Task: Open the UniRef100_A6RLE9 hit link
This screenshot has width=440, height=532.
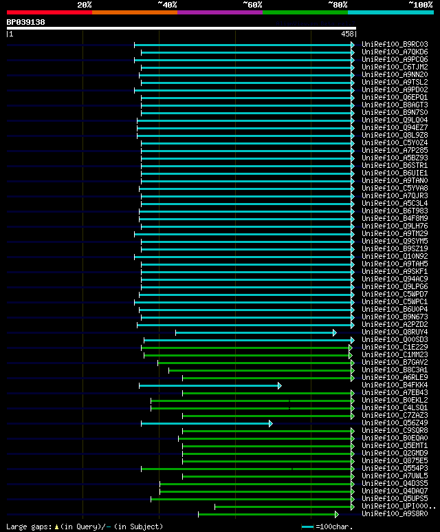Action: point(395,377)
